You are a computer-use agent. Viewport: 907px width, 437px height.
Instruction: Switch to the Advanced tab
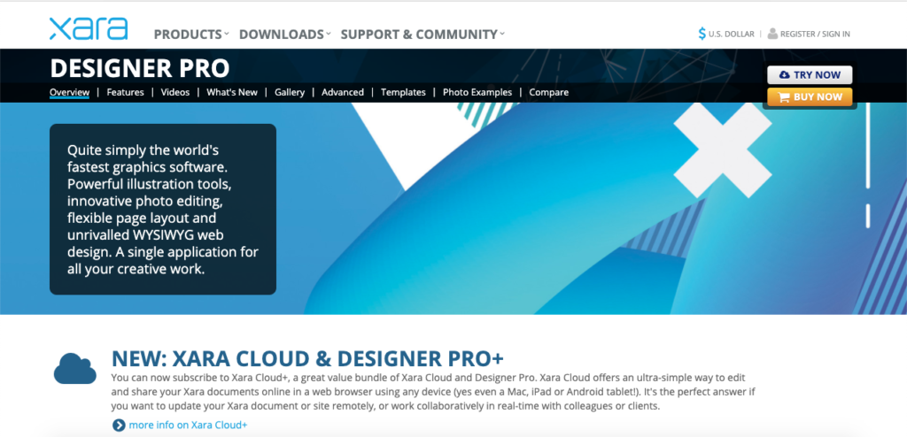tap(343, 92)
